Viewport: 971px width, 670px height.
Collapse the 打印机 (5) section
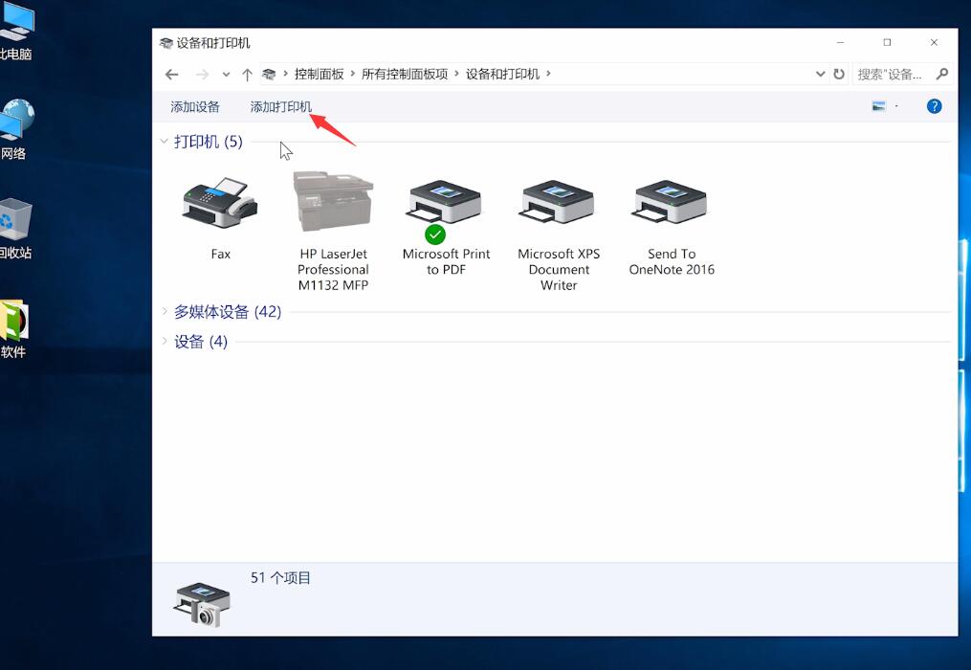[x=164, y=141]
